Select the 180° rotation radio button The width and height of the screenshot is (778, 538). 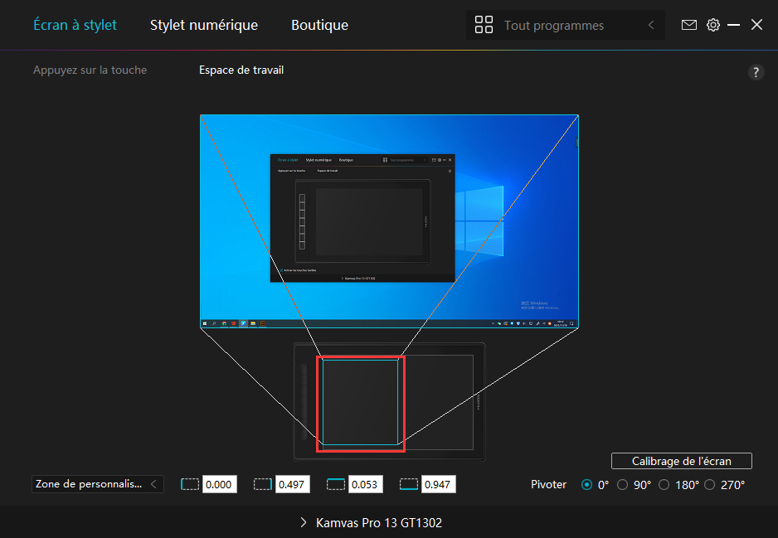click(x=664, y=485)
